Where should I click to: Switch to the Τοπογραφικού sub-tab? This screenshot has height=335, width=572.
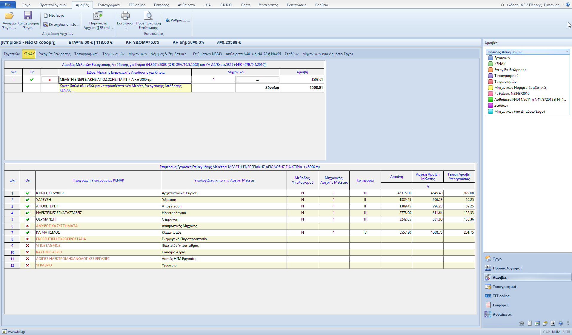tap(86, 54)
